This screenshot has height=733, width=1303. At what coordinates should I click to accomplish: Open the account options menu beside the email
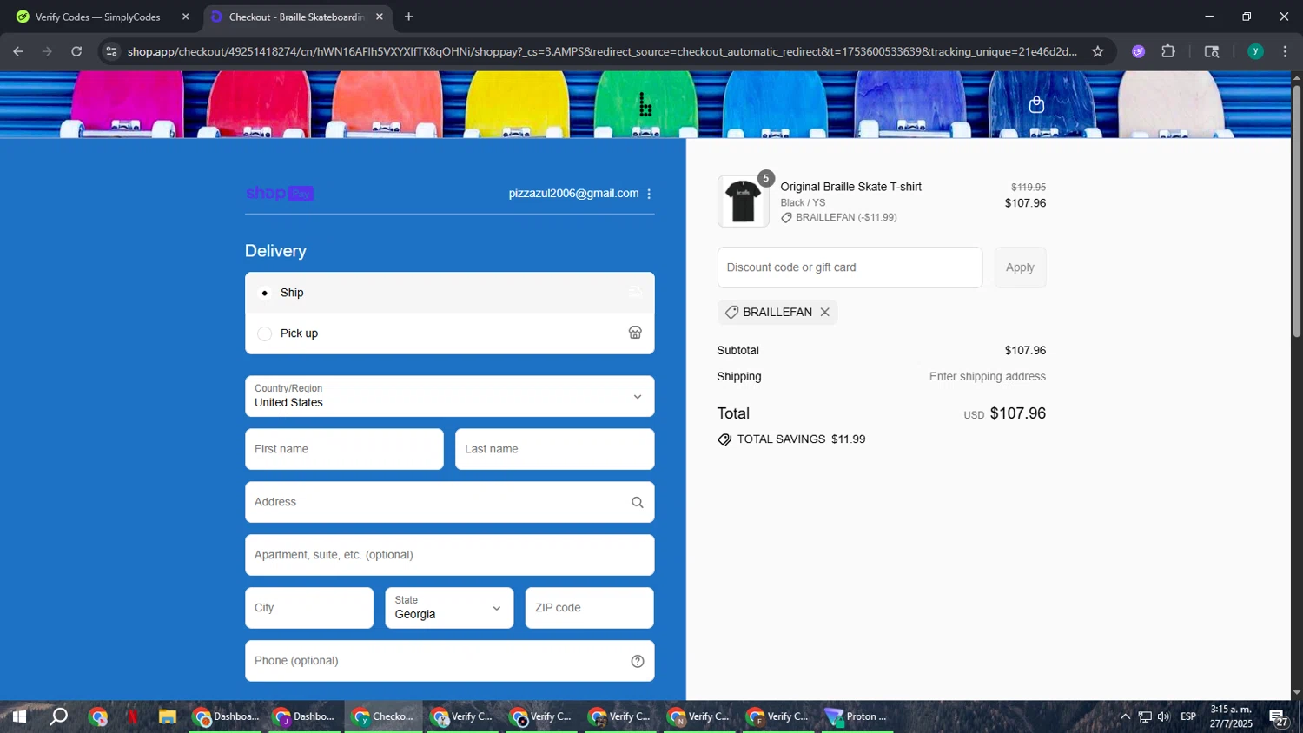point(649,194)
